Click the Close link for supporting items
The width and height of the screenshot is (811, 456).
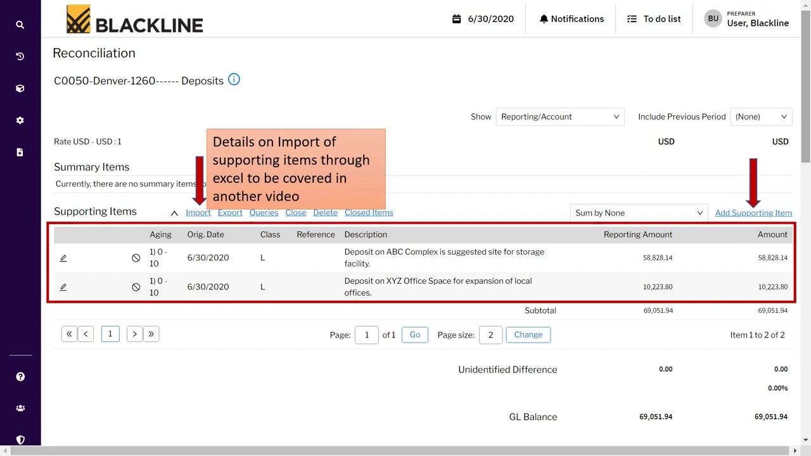coord(296,213)
